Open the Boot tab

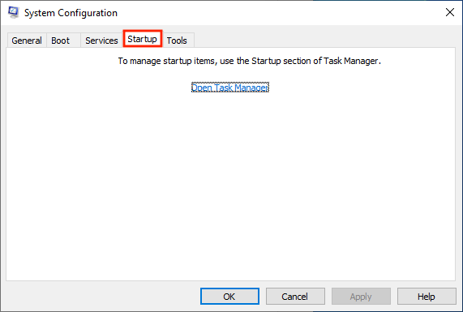coord(61,41)
